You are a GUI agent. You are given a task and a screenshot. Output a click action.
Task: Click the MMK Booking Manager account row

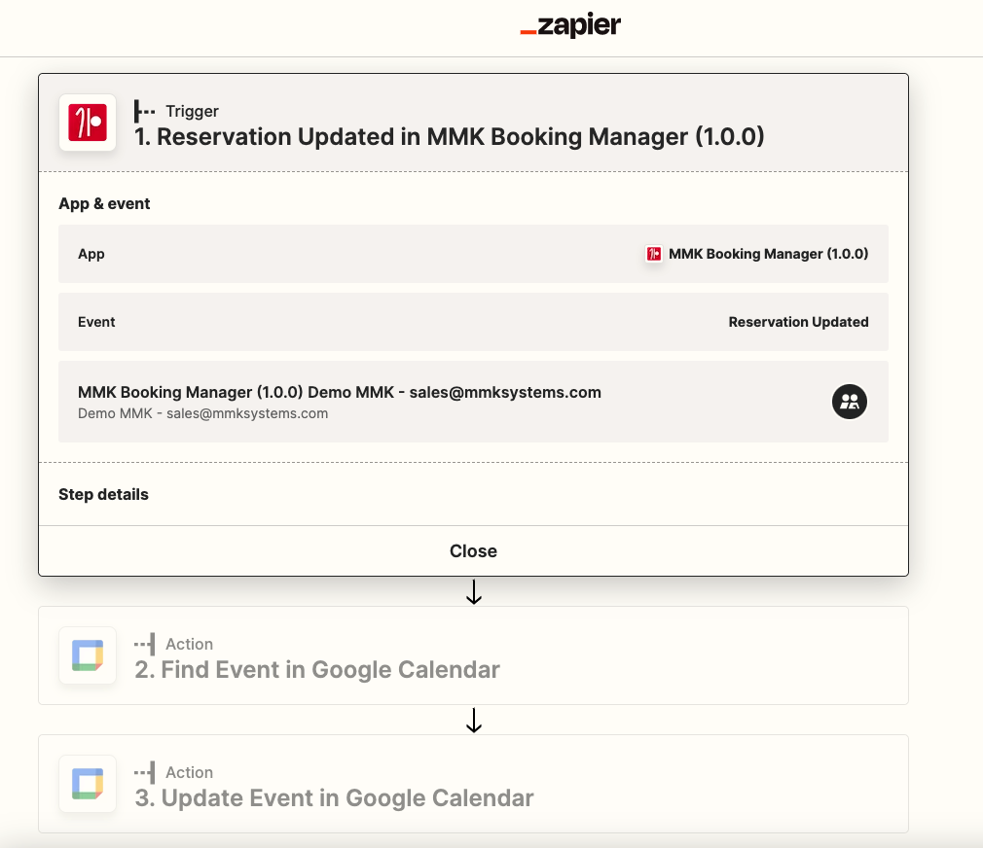coord(473,402)
